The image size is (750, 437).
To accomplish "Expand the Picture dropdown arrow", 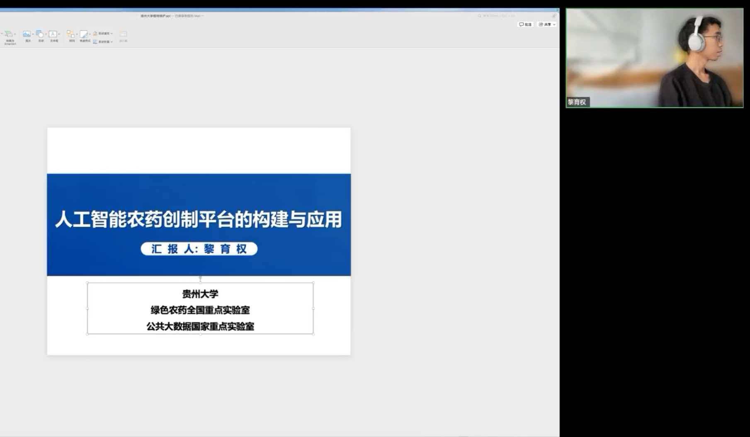I will (x=33, y=34).
